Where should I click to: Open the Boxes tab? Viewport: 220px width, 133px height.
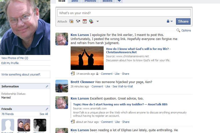click(107, 1)
